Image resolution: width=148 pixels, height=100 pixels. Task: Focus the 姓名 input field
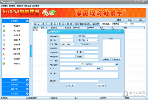point(66,40)
